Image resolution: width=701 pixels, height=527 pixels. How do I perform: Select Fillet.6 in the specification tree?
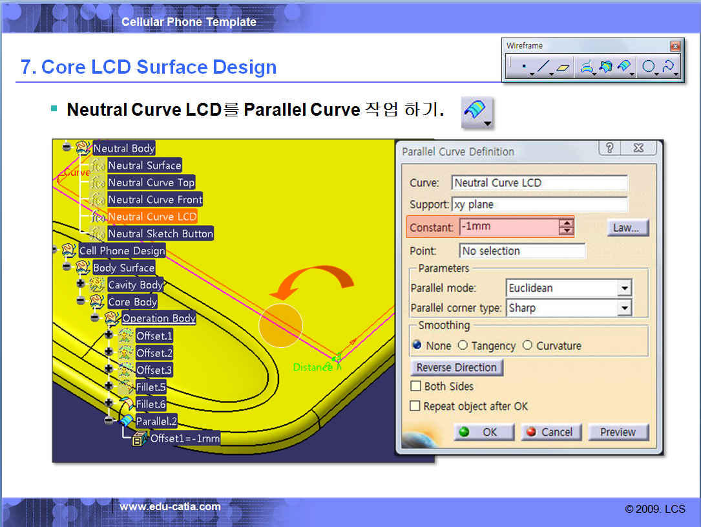pyautogui.click(x=151, y=404)
